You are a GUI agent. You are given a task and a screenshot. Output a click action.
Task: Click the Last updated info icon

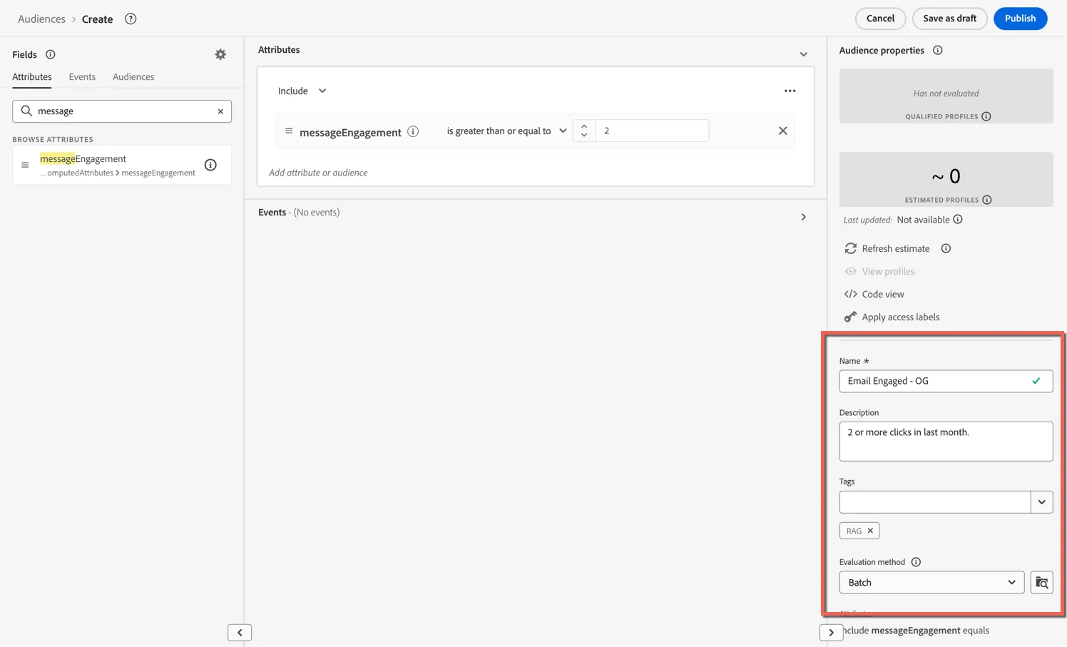click(x=958, y=219)
